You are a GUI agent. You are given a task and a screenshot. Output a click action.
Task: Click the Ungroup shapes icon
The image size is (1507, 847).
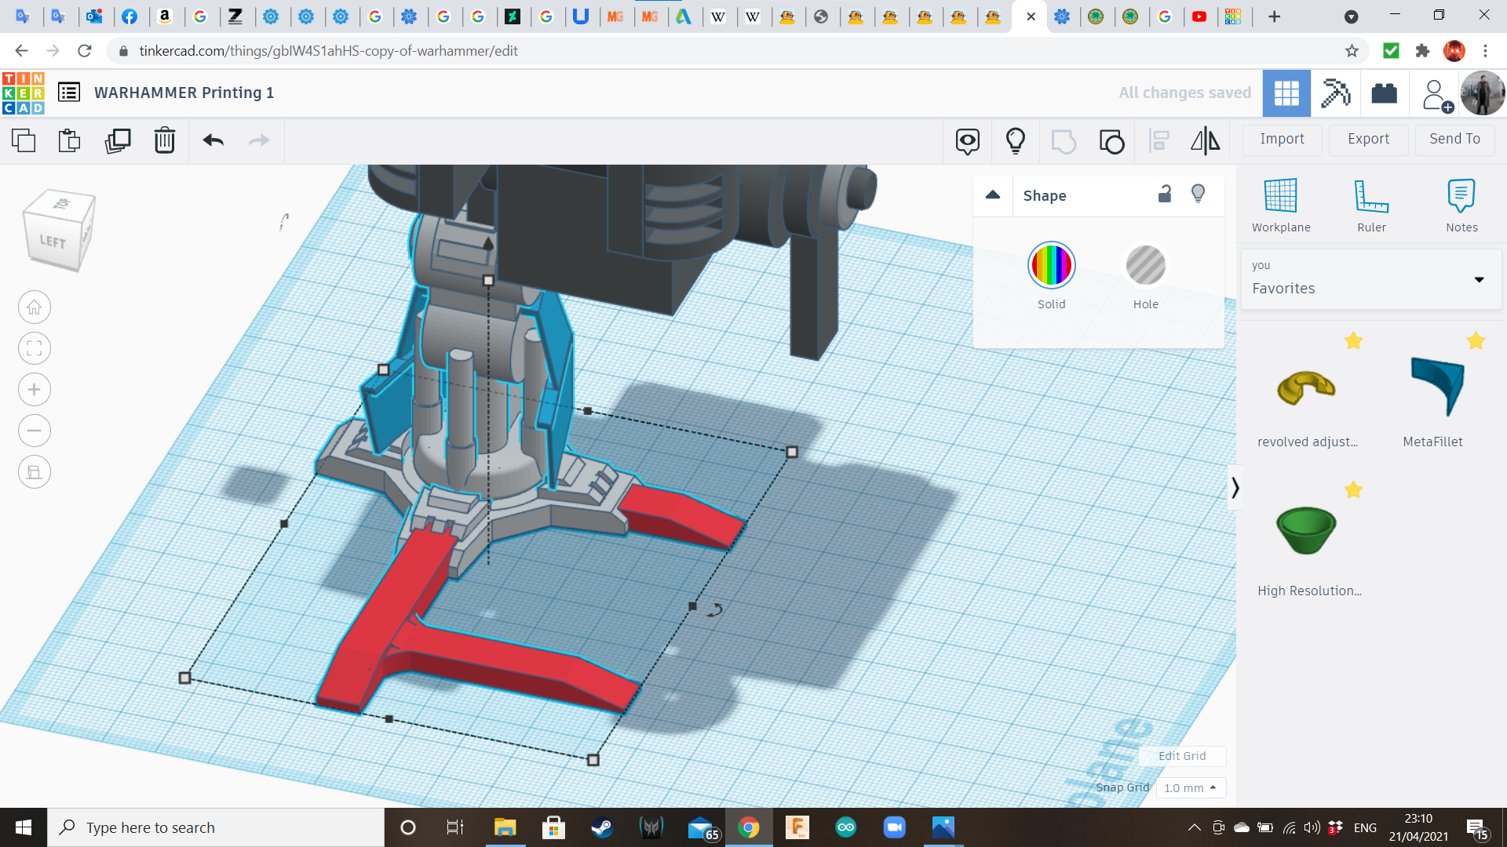click(1111, 141)
